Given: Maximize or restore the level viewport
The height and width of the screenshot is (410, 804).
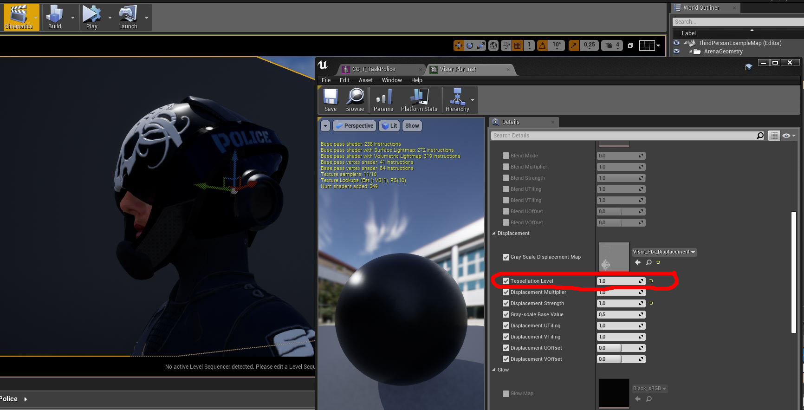Looking at the screenshot, I should (630, 46).
